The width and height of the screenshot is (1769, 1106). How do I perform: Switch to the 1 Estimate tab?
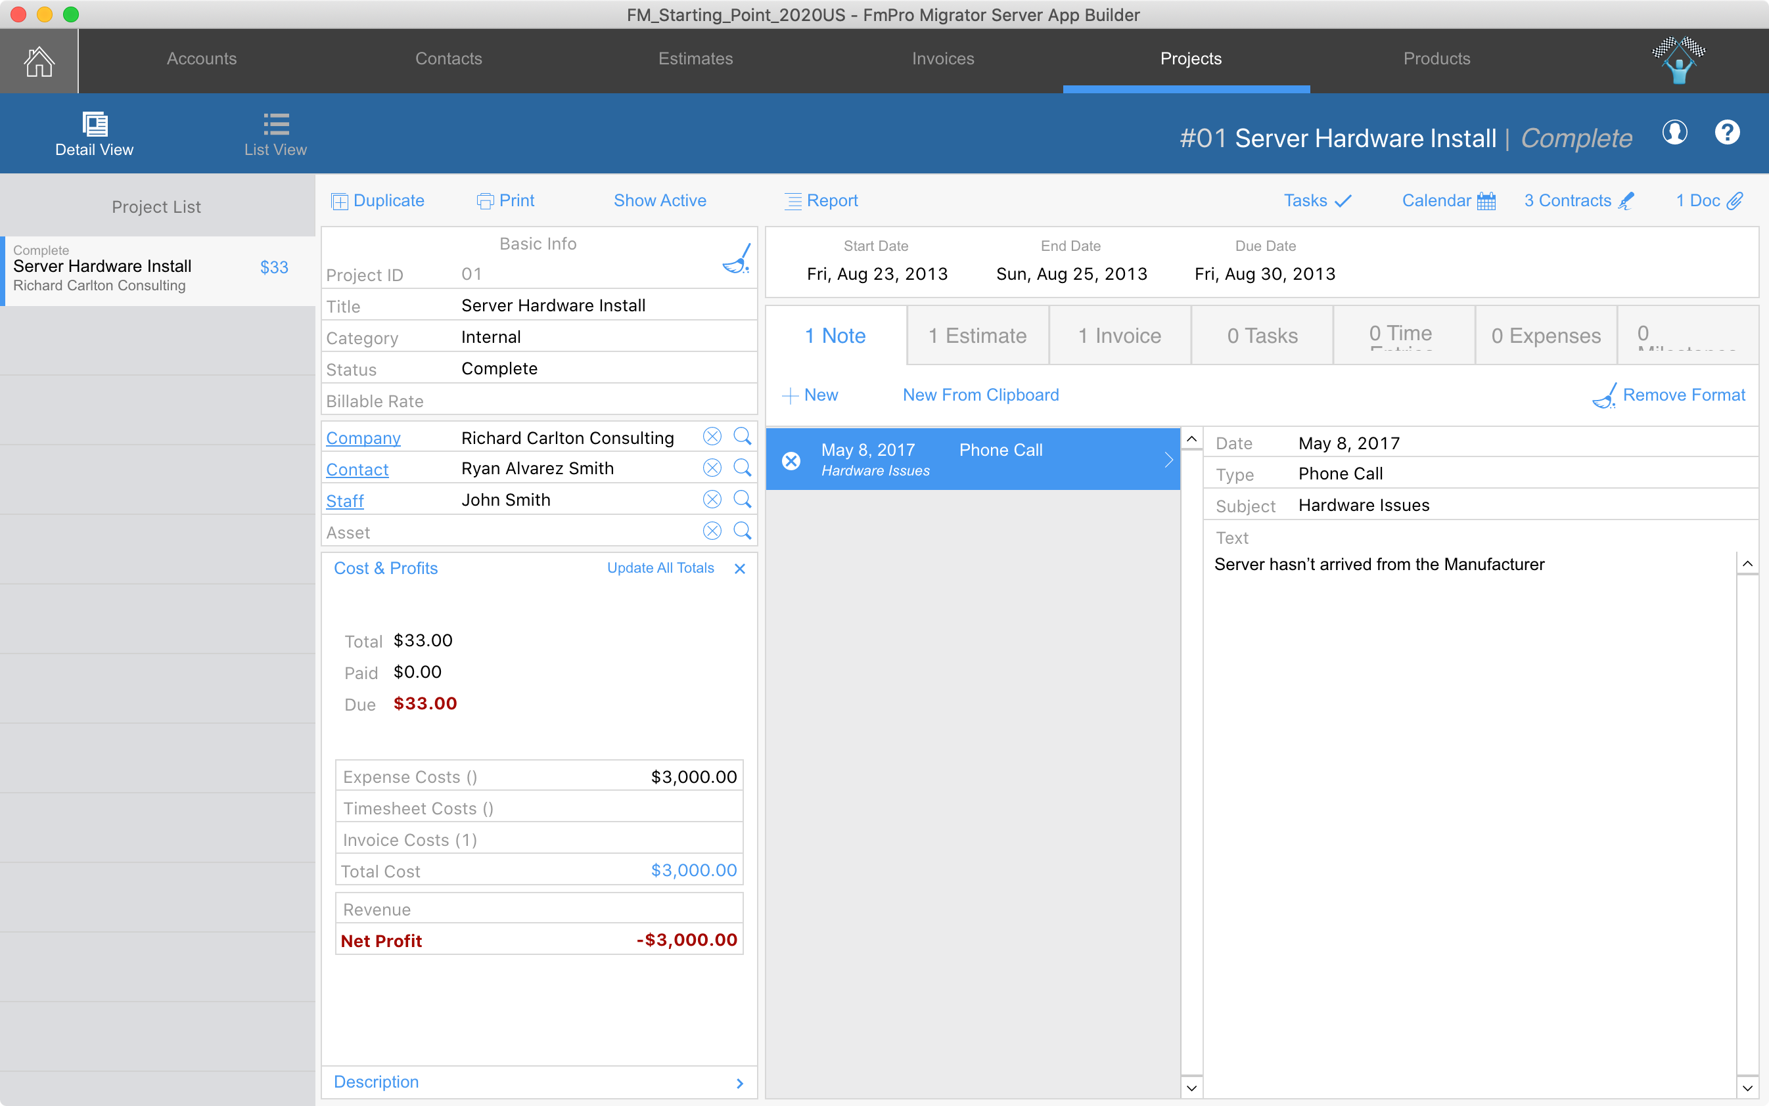click(977, 336)
